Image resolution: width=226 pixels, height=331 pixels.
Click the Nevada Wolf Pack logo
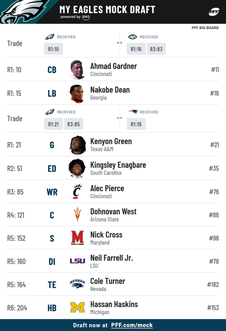pyautogui.click(x=77, y=284)
